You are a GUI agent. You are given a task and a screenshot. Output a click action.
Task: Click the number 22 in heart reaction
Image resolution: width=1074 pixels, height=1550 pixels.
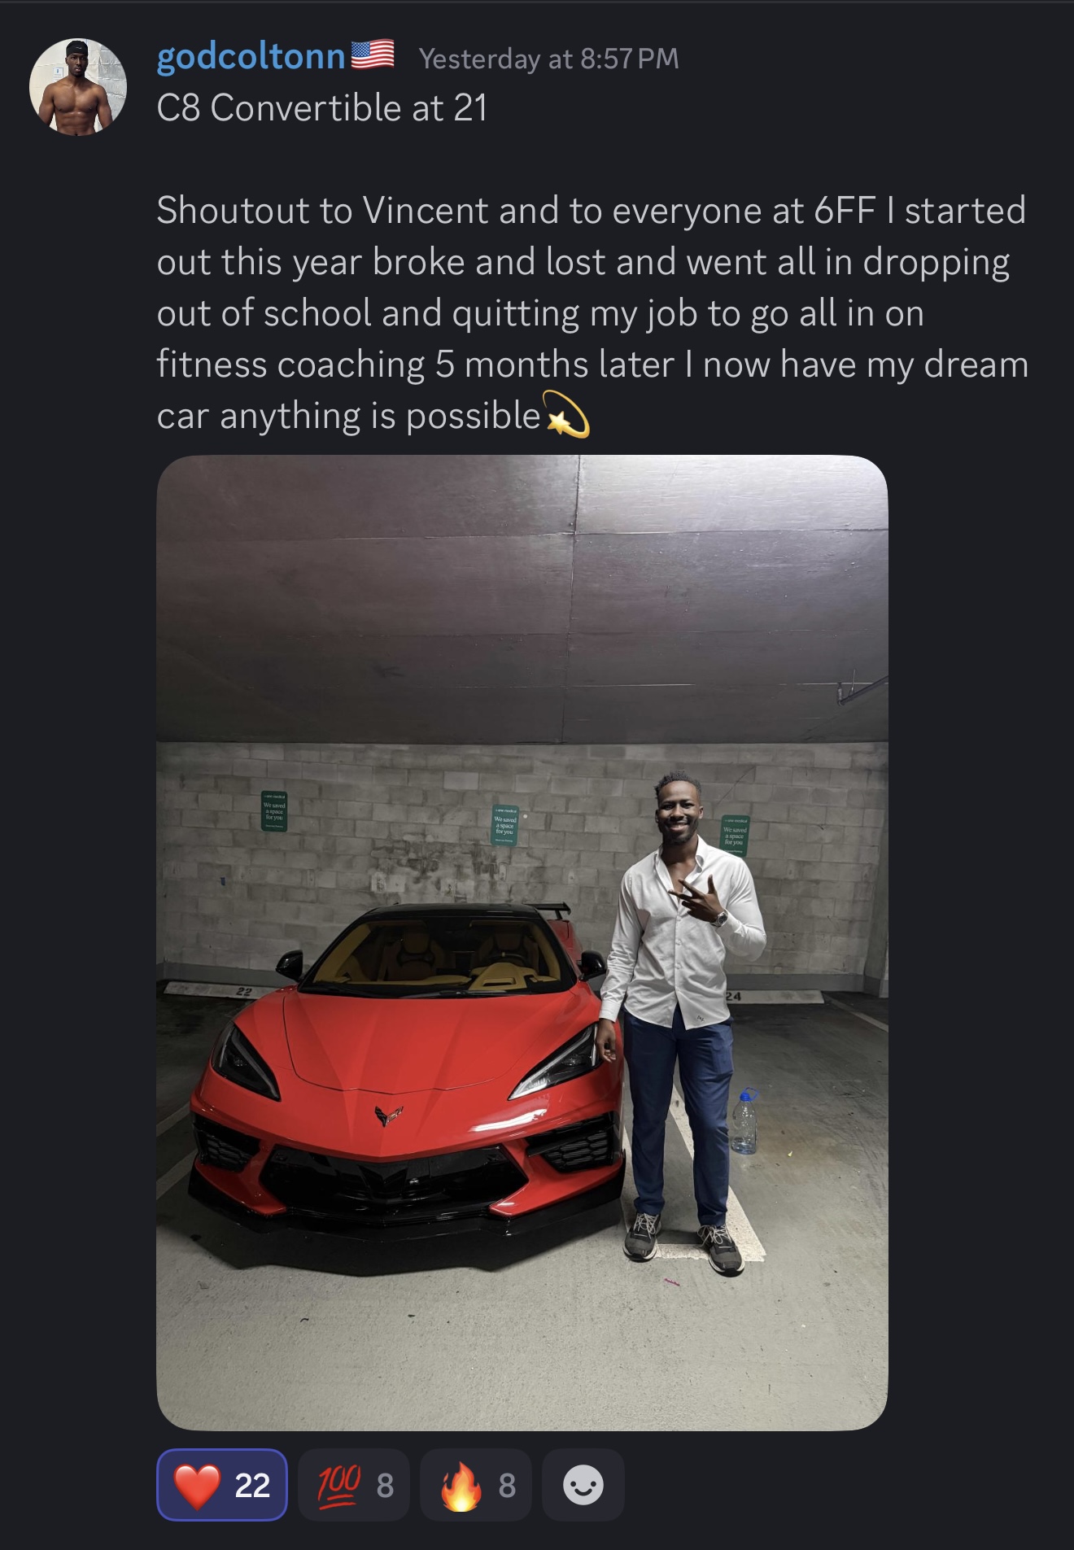252,1486
